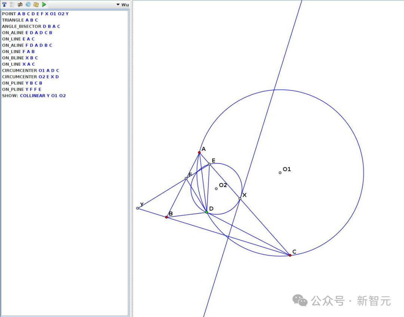Select the ANGLE_BISECTOR D B A C line
The height and width of the screenshot is (317, 404).
coord(31,26)
